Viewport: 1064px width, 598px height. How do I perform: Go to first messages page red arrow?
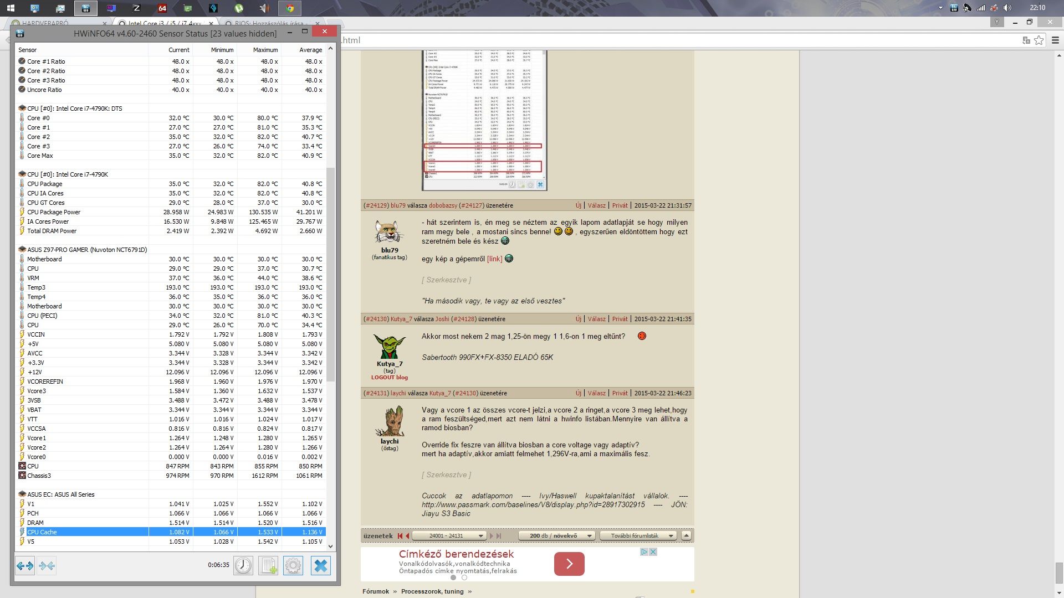point(400,536)
